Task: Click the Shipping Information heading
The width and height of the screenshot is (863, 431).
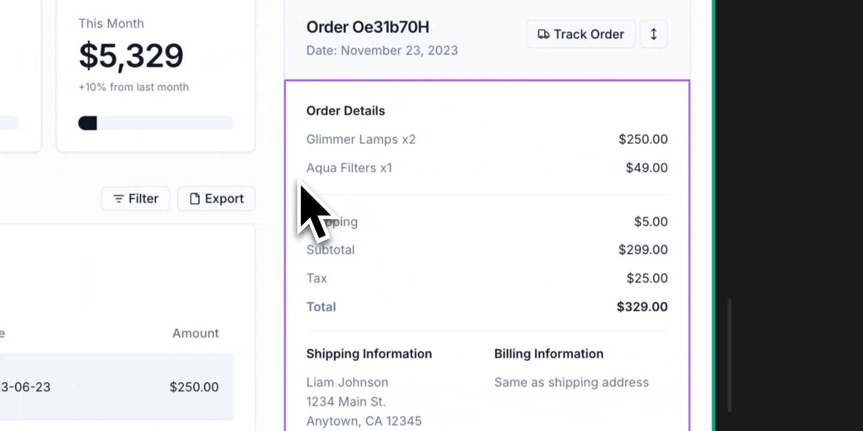Action: pos(369,354)
